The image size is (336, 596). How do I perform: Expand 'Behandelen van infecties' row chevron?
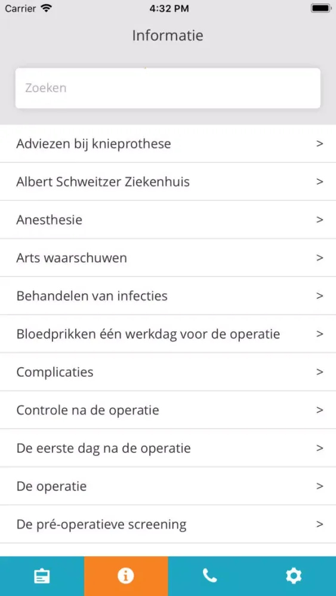click(320, 296)
